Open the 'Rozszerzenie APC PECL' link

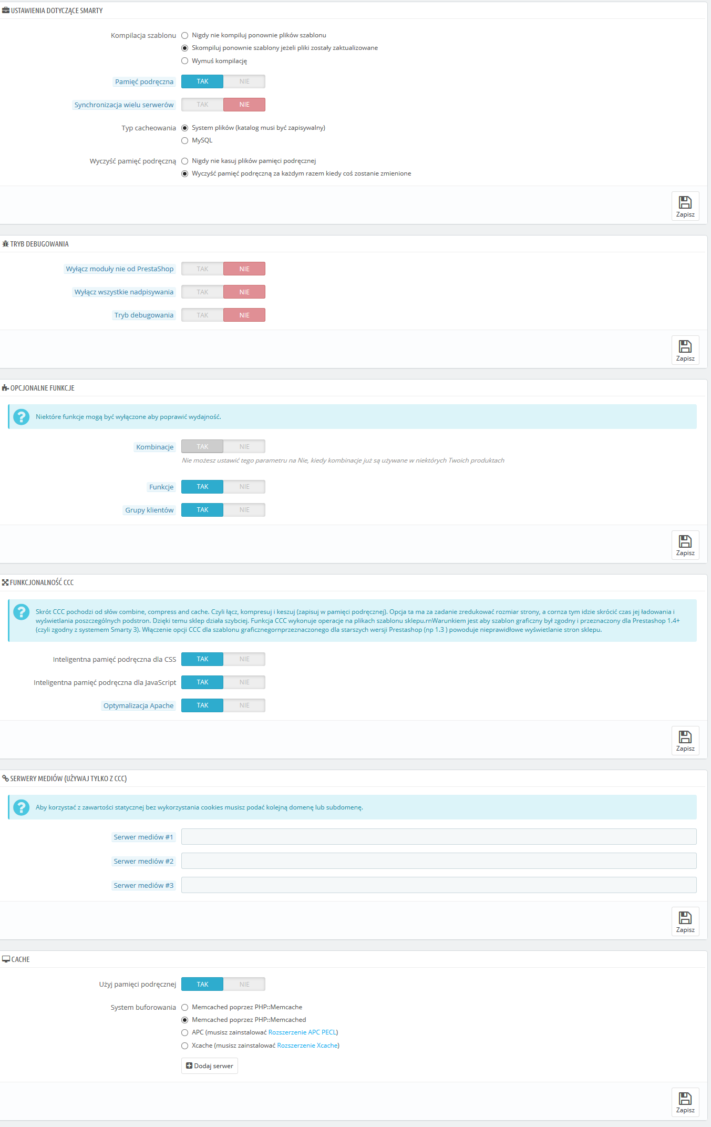pos(302,1032)
